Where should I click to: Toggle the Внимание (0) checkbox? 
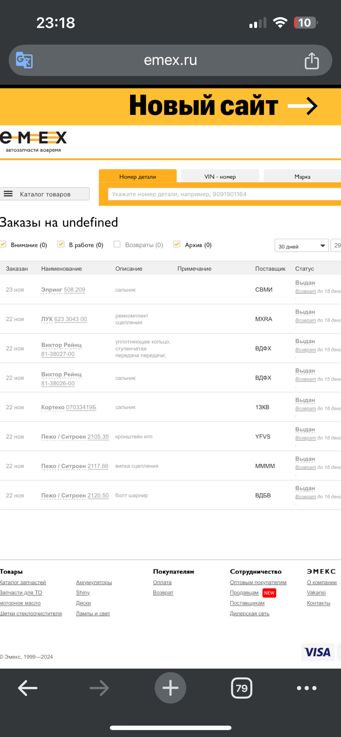tap(3, 245)
